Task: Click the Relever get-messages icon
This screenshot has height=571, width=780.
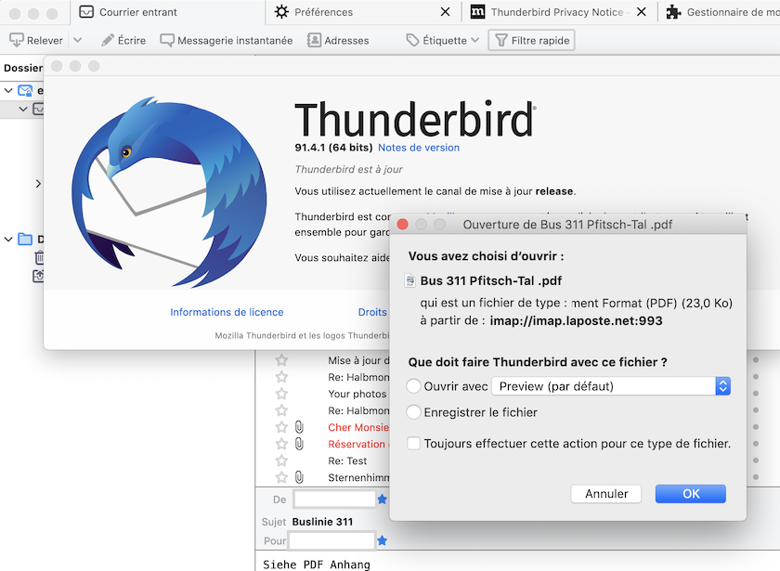Action: [17, 40]
